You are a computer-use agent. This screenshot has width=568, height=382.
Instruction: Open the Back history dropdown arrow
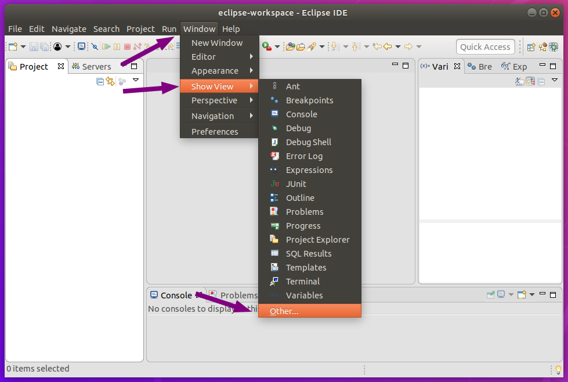398,46
